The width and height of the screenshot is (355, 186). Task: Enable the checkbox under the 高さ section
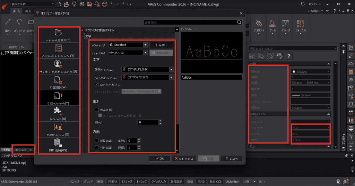(97, 110)
